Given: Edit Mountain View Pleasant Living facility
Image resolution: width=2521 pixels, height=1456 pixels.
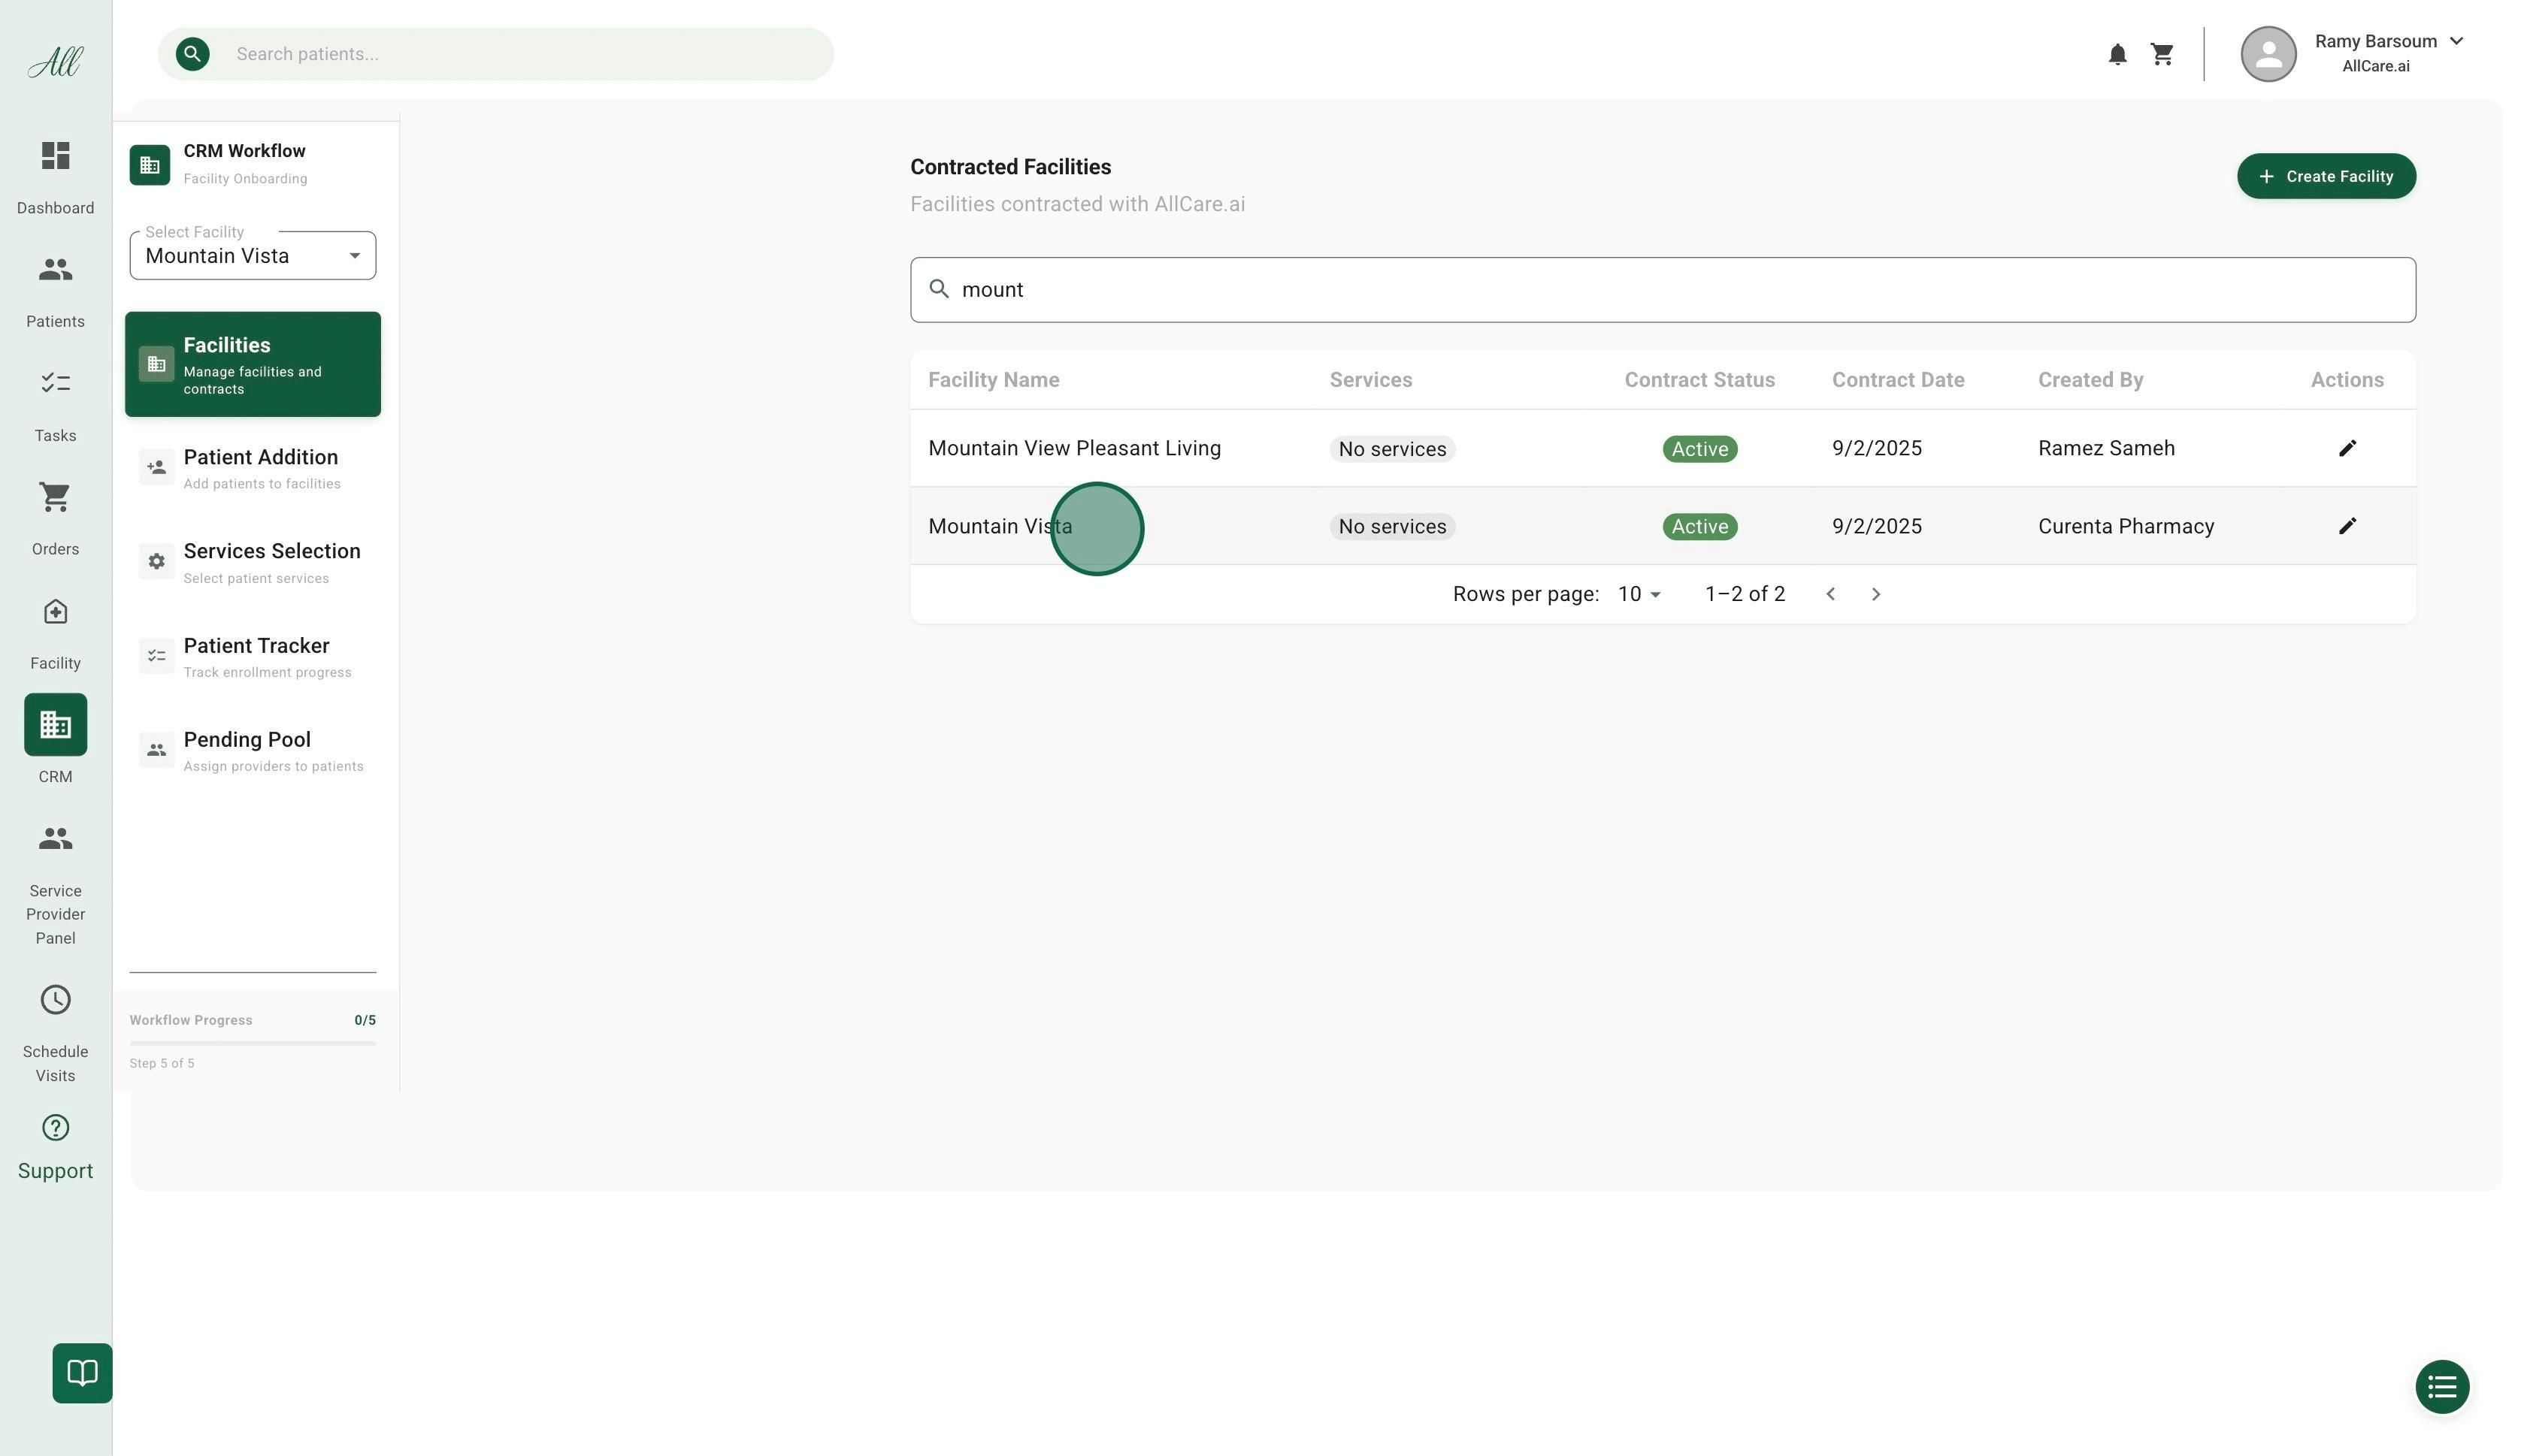Looking at the screenshot, I should tap(2347, 449).
